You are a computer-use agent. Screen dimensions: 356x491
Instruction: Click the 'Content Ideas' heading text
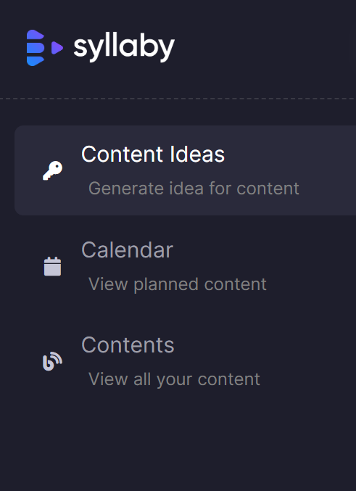(x=153, y=154)
